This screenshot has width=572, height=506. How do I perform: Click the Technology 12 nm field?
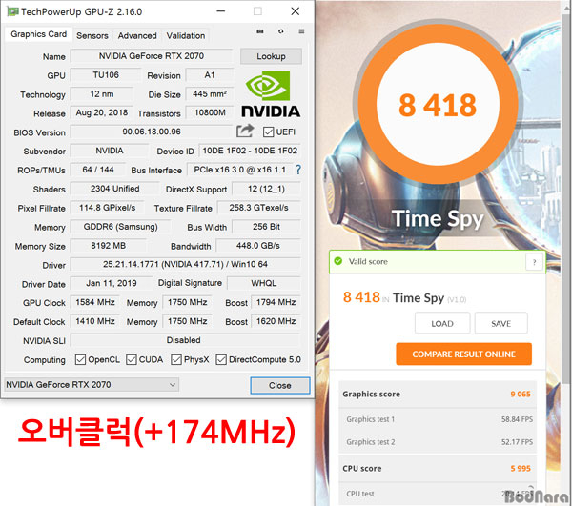(102, 93)
